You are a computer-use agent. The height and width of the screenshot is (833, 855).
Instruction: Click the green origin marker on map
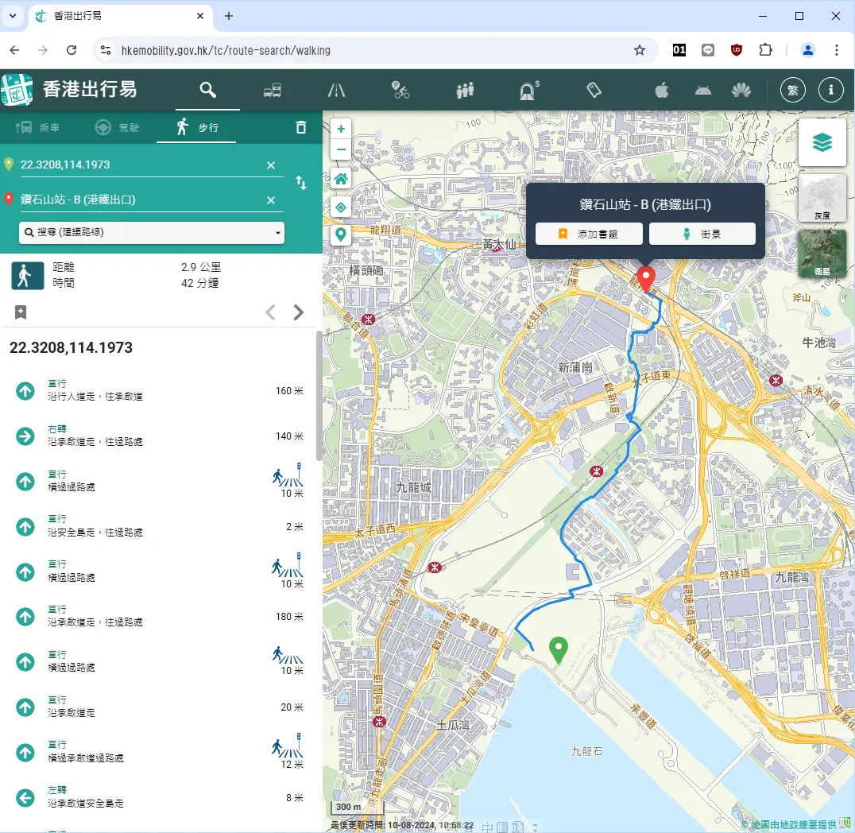tap(558, 649)
